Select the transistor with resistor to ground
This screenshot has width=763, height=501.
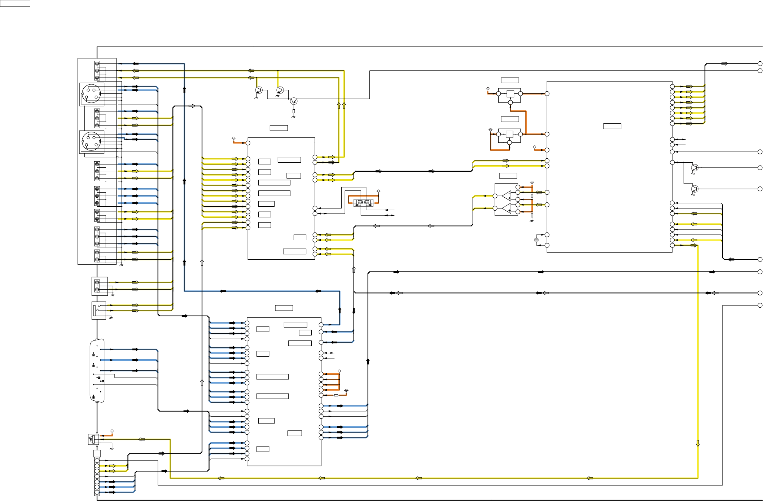pos(294,101)
